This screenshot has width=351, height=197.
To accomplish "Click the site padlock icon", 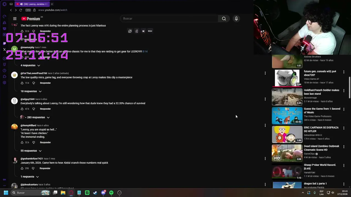I will (34, 10).
